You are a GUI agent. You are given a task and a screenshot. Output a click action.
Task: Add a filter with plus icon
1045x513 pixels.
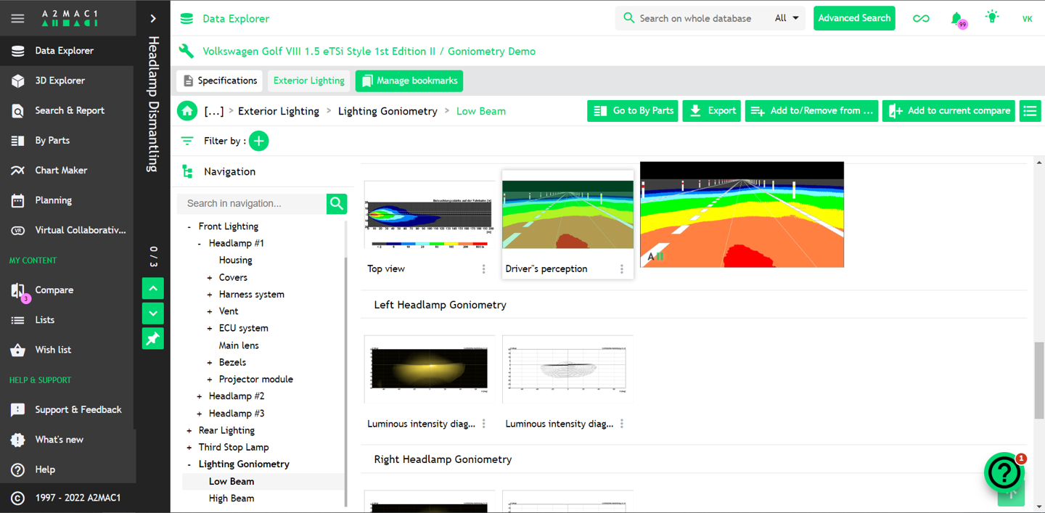258,141
